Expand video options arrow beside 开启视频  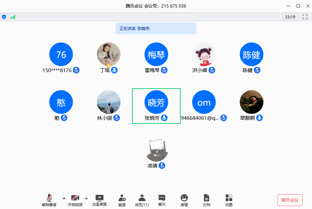(86, 198)
